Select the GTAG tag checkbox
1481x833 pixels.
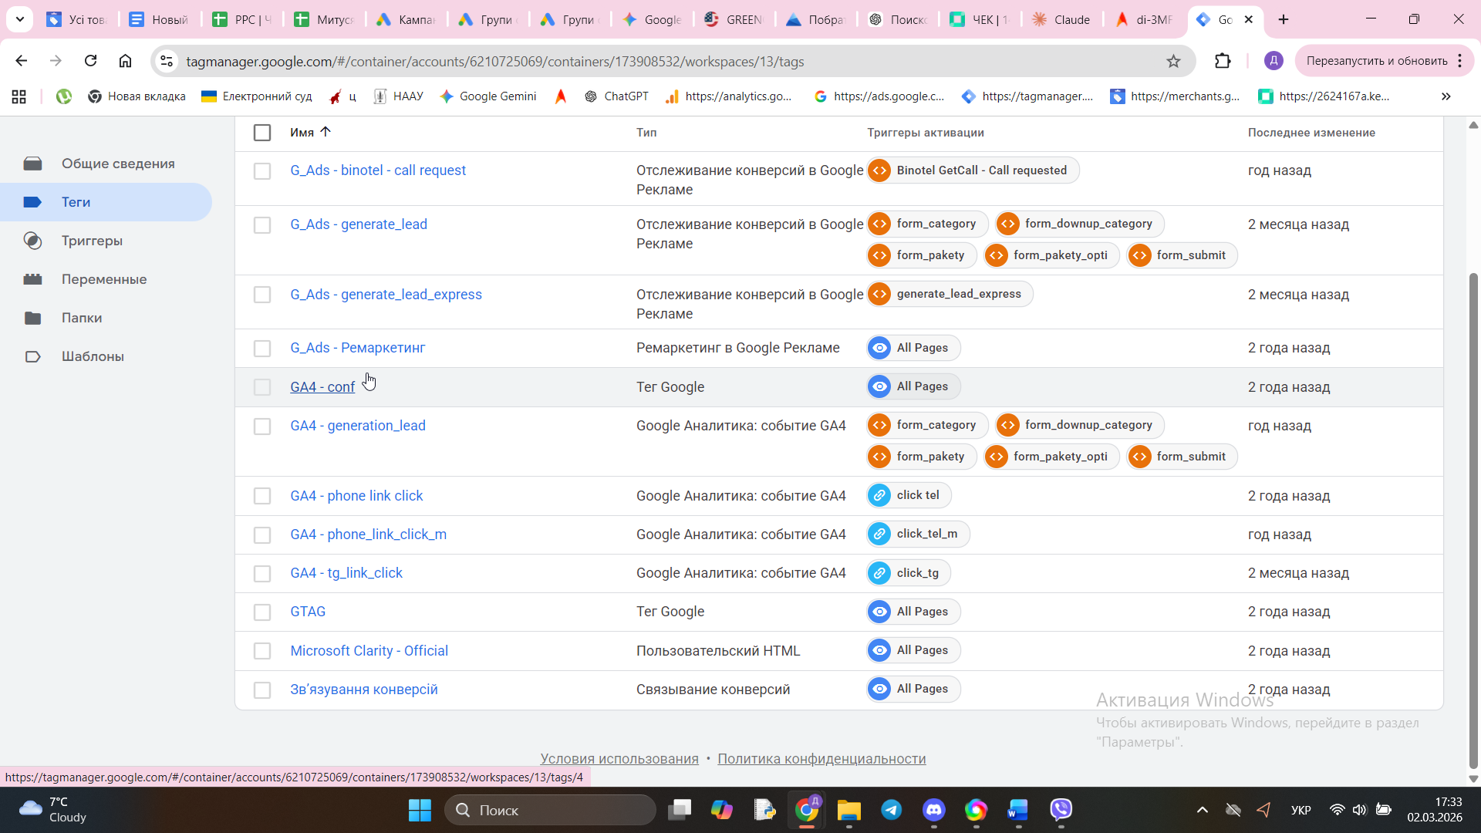[x=262, y=612]
